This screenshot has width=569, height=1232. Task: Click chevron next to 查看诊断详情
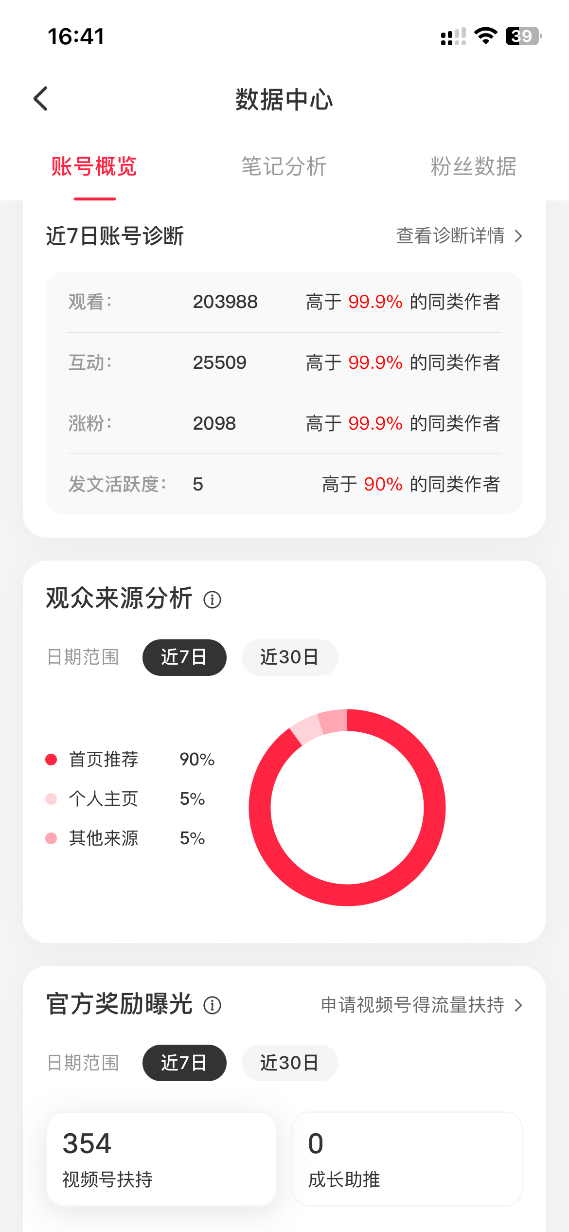pyautogui.click(x=518, y=236)
